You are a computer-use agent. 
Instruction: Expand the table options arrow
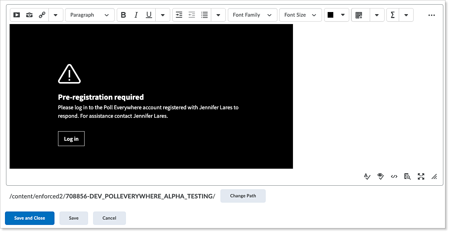[377, 15]
